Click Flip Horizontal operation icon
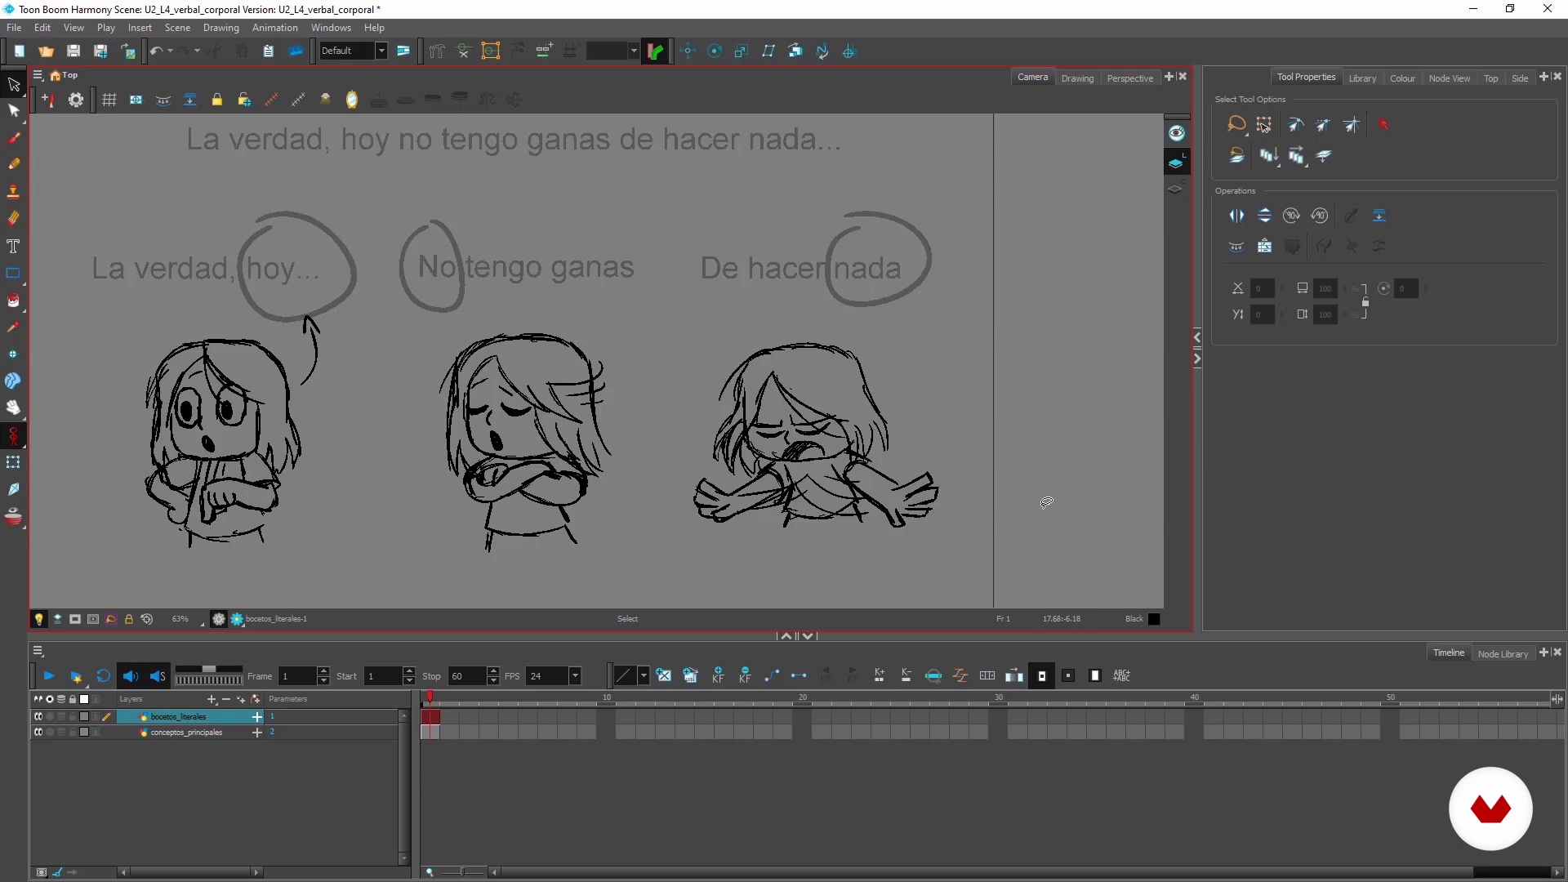The height and width of the screenshot is (882, 1568). (1236, 216)
